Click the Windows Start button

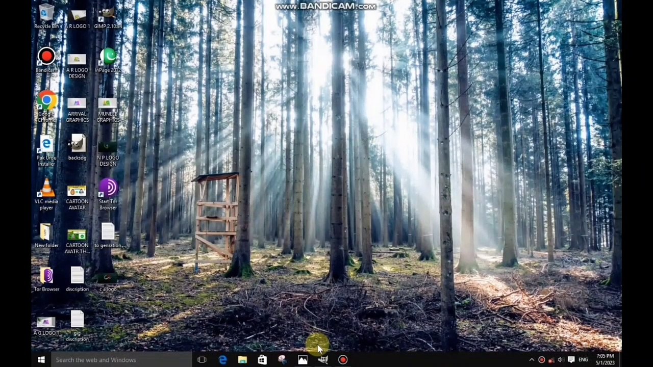click(41, 360)
